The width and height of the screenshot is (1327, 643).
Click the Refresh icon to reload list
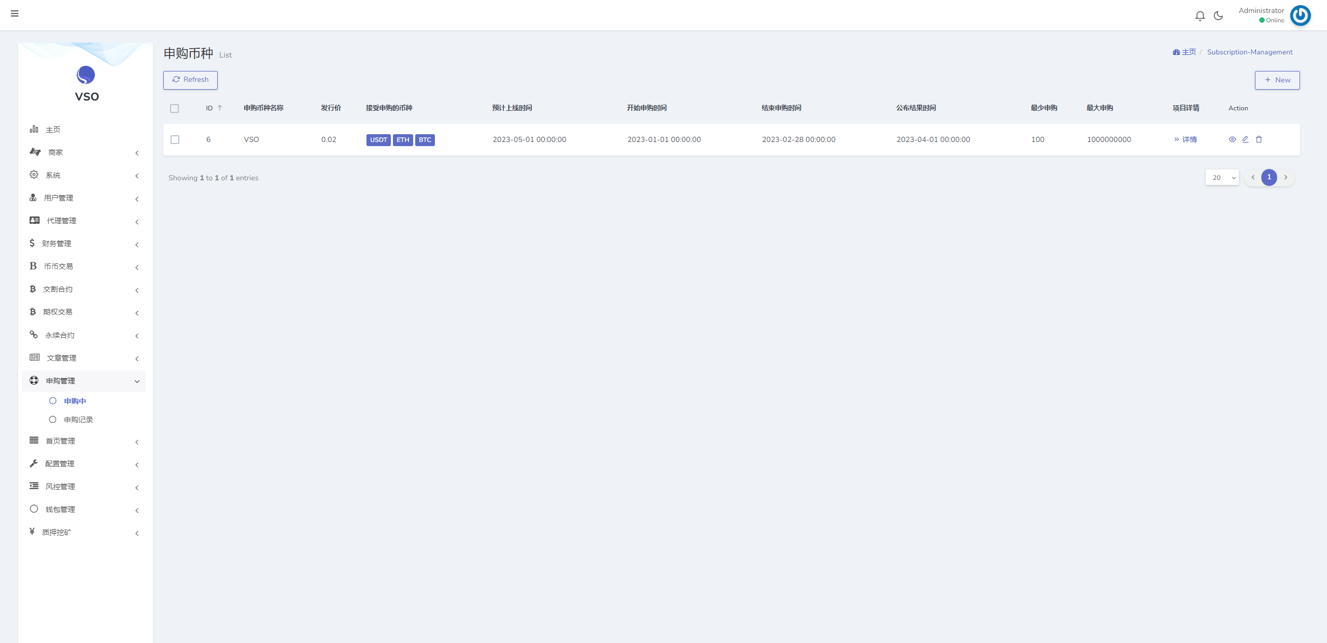(x=176, y=79)
